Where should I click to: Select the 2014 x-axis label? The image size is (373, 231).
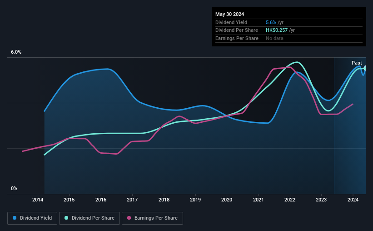(x=38, y=200)
